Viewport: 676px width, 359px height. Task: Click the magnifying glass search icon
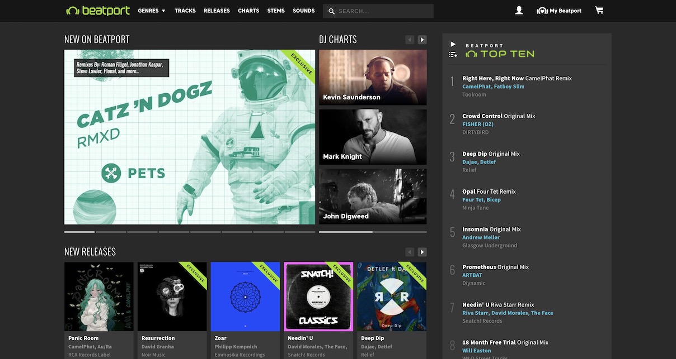[330, 11]
